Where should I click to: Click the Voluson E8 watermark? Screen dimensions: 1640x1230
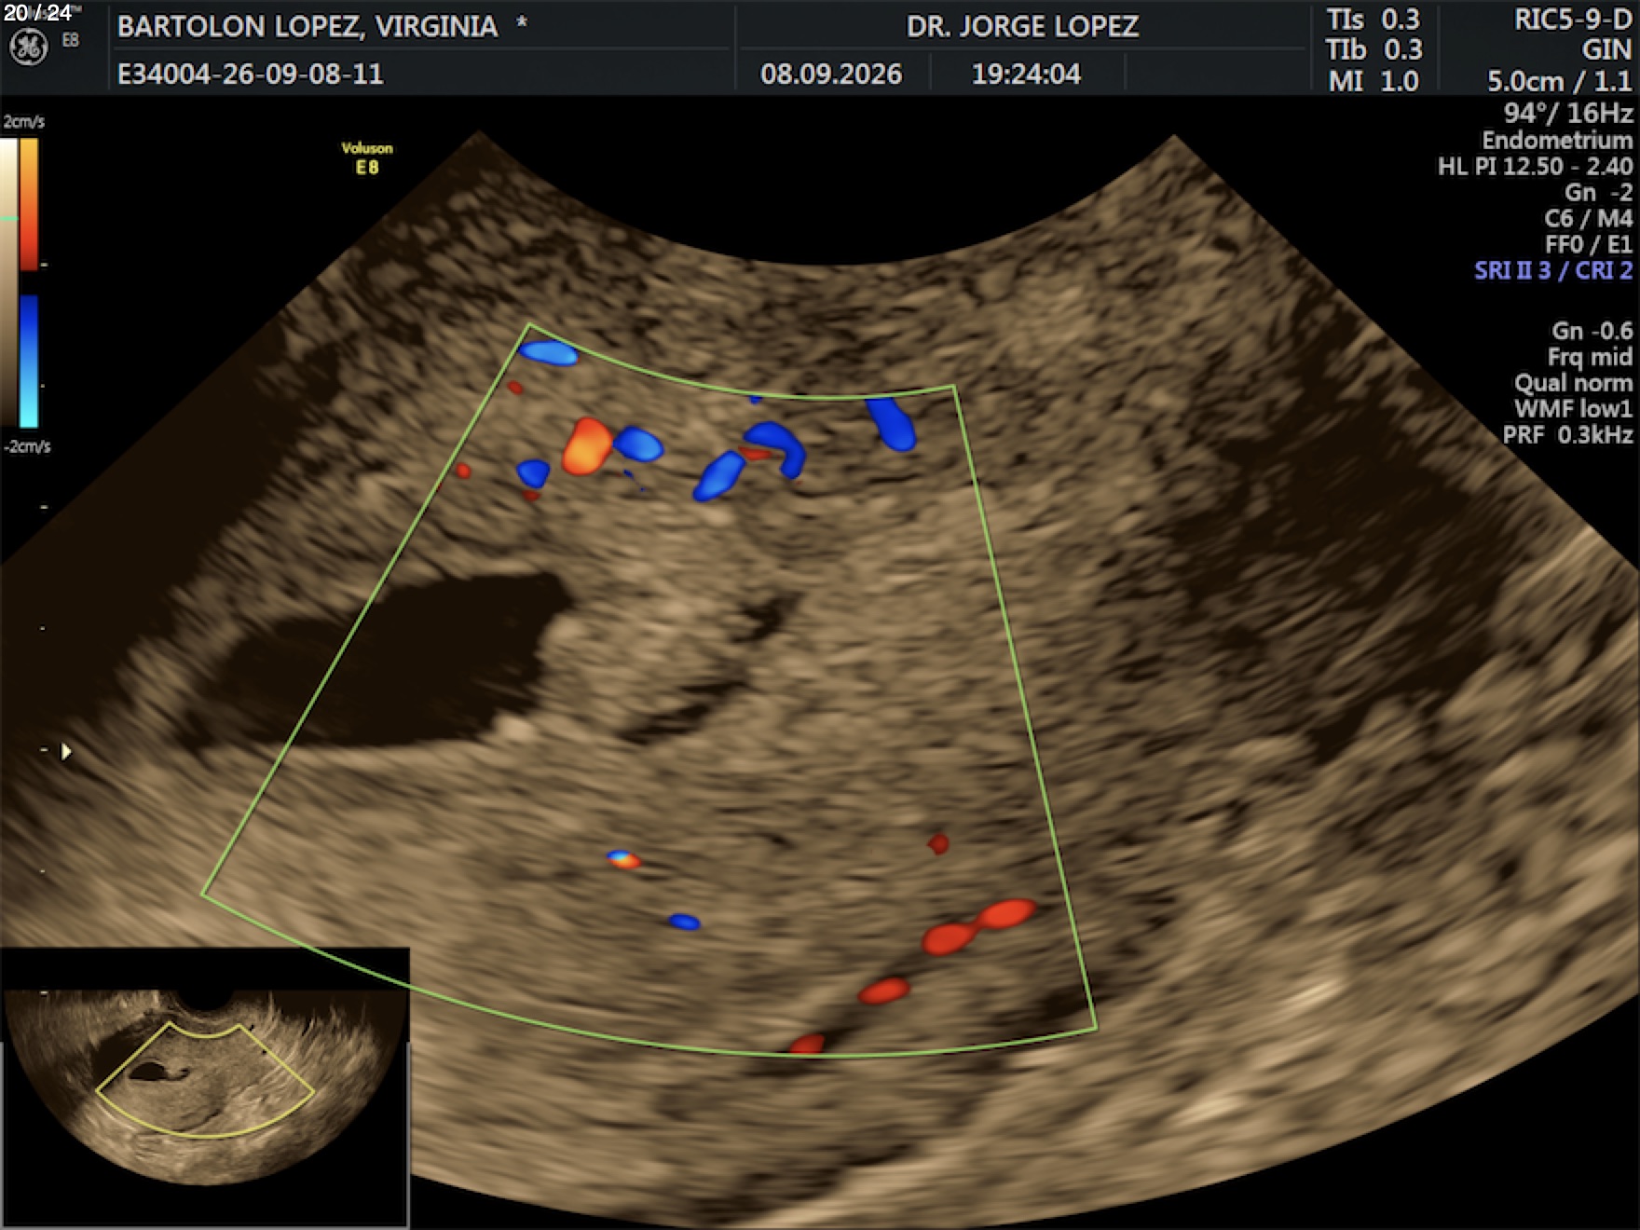click(367, 158)
